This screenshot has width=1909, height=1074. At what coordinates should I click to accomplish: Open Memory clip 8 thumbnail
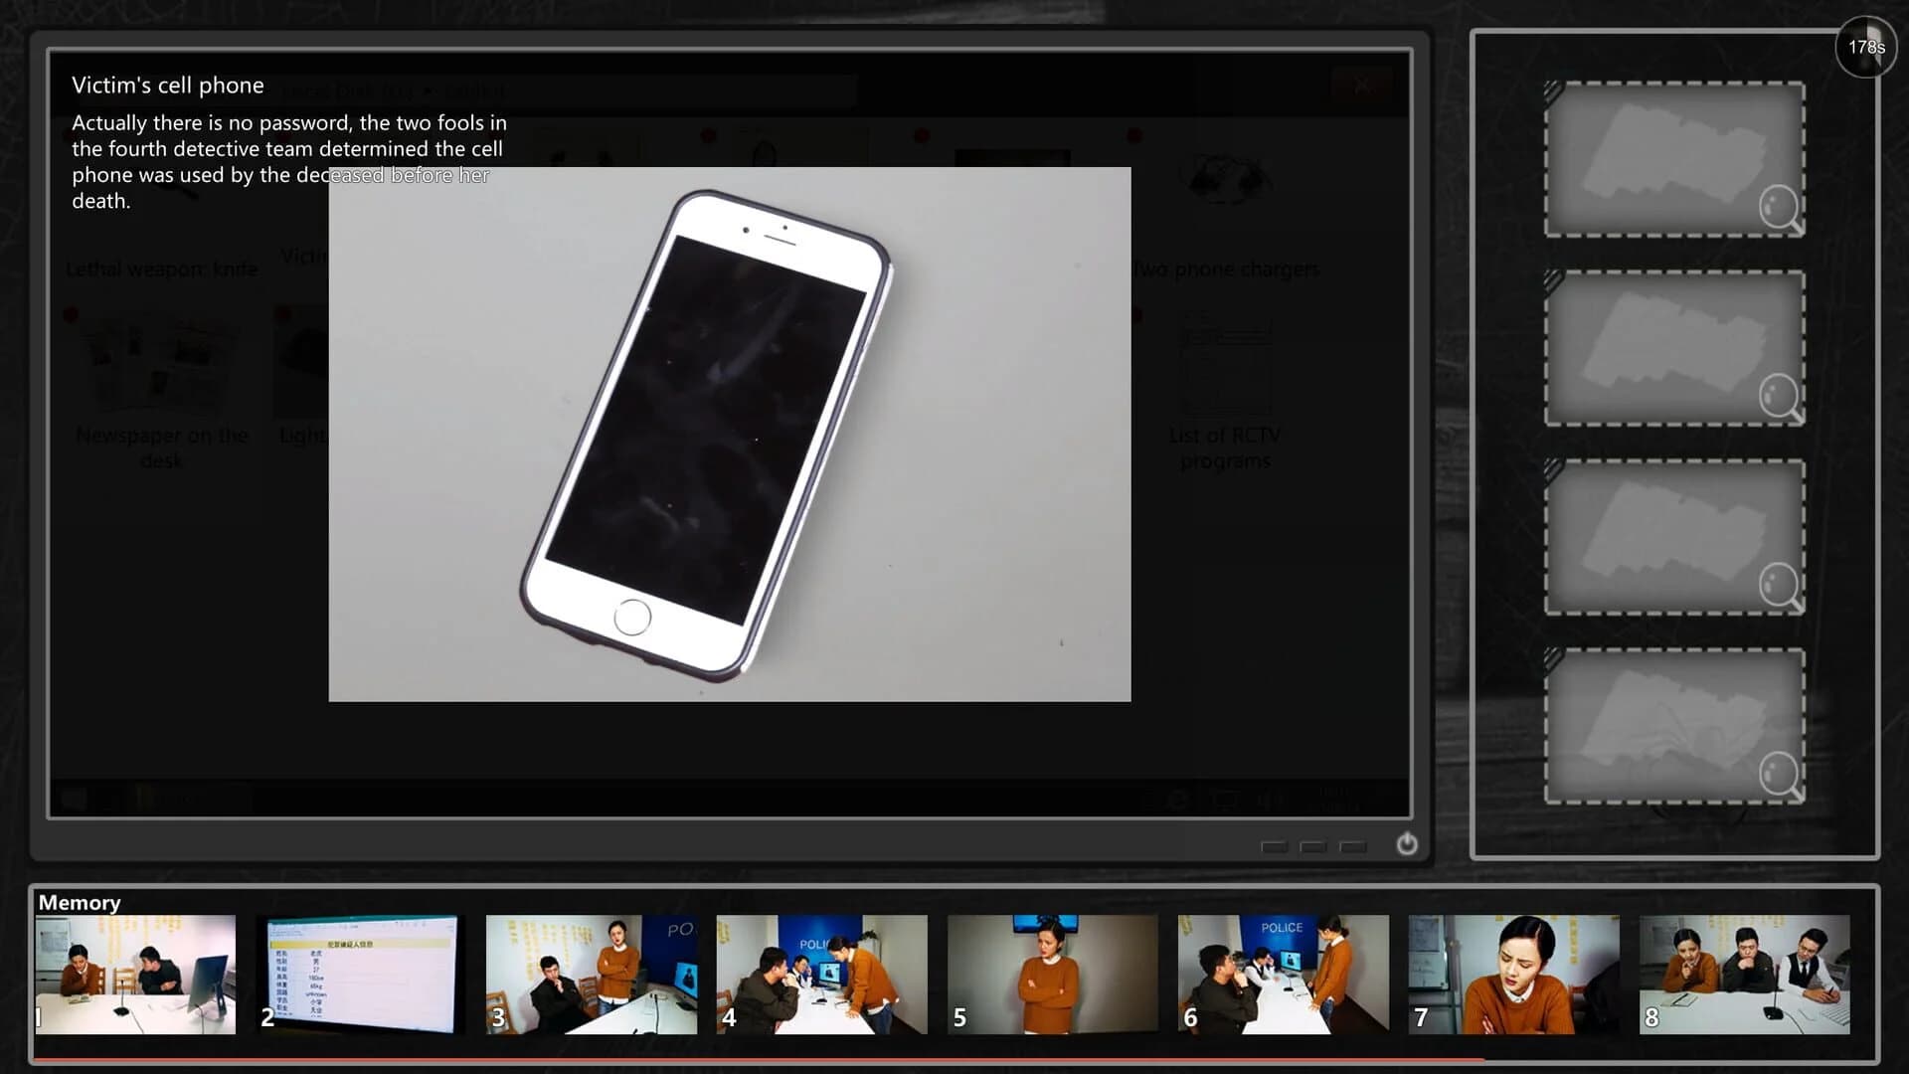(1744, 975)
